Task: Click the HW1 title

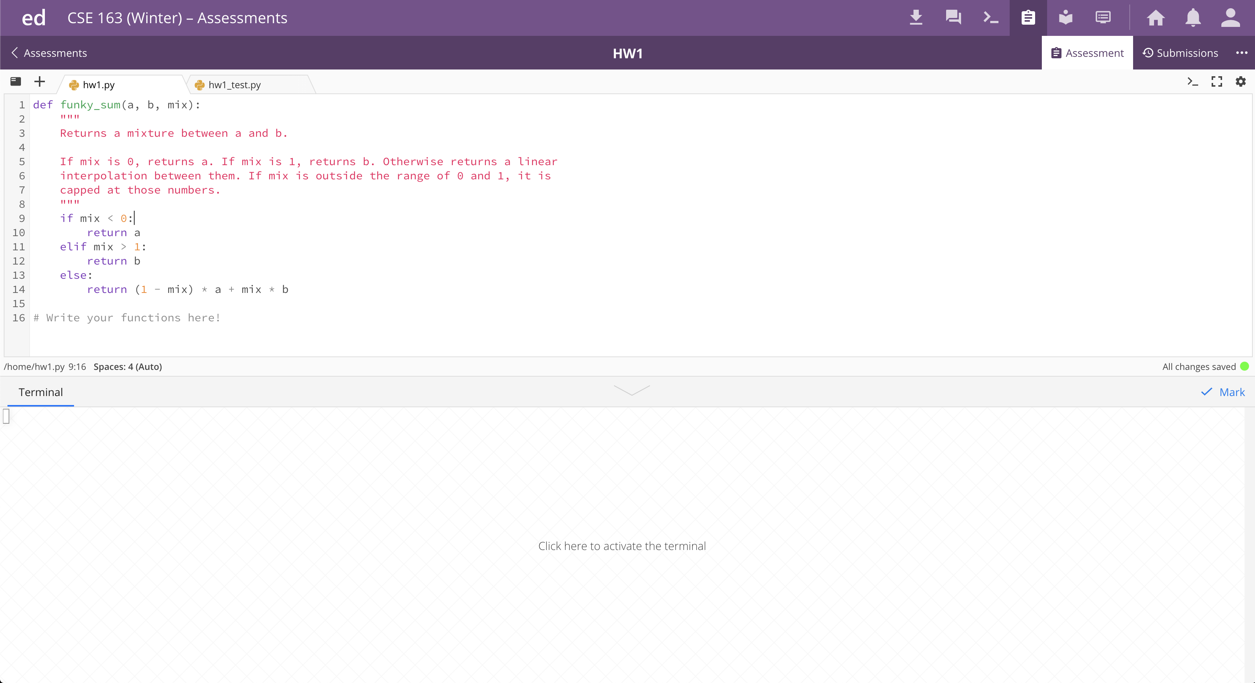Action: (x=627, y=53)
